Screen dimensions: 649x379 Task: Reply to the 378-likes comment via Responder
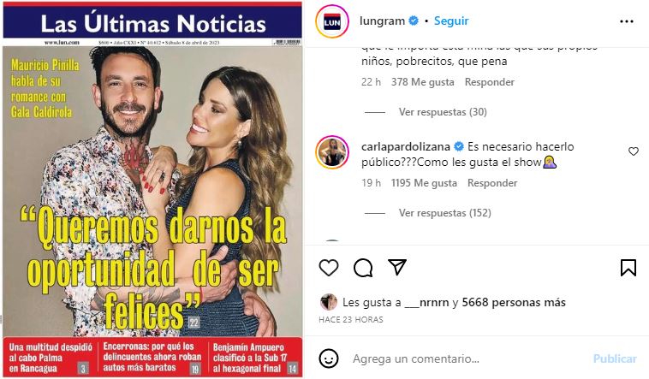490,82
